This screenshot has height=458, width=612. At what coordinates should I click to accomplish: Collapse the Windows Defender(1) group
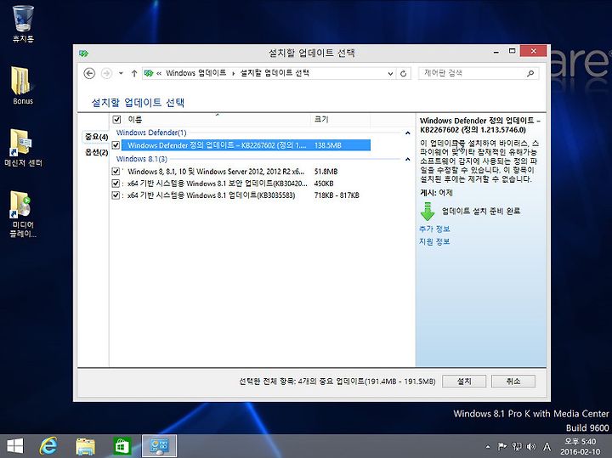[x=407, y=133]
